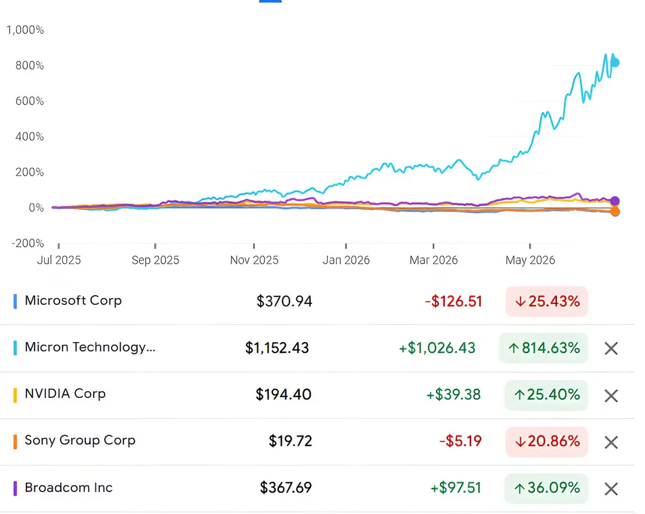
Task: Click the down arrow icon in Sony's badge
Action: pos(519,442)
